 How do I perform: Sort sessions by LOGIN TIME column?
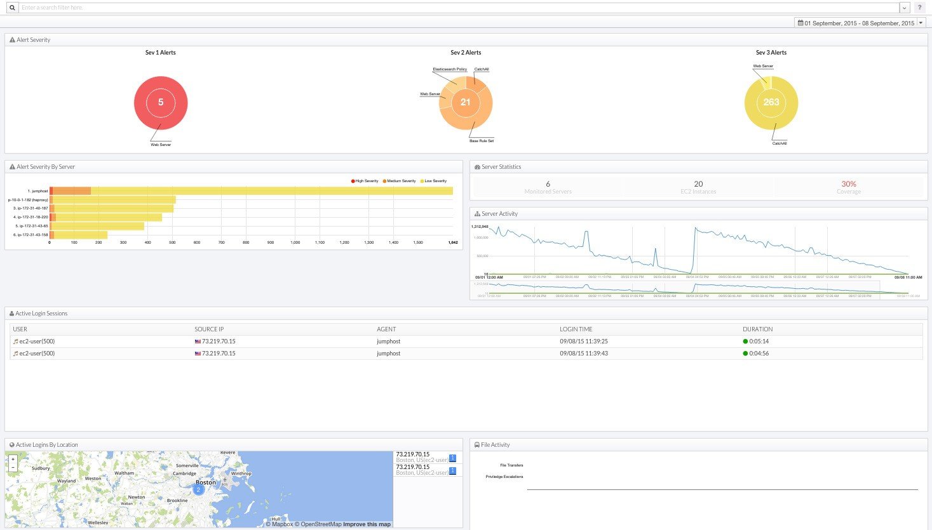pos(576,329)
